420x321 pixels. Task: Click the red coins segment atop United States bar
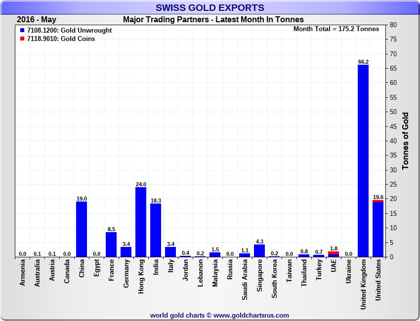point(378,201)
